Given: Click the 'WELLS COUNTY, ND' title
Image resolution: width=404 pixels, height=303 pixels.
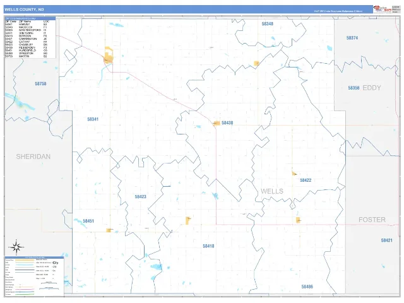Looking at the screenshot, I should [24, 9].
